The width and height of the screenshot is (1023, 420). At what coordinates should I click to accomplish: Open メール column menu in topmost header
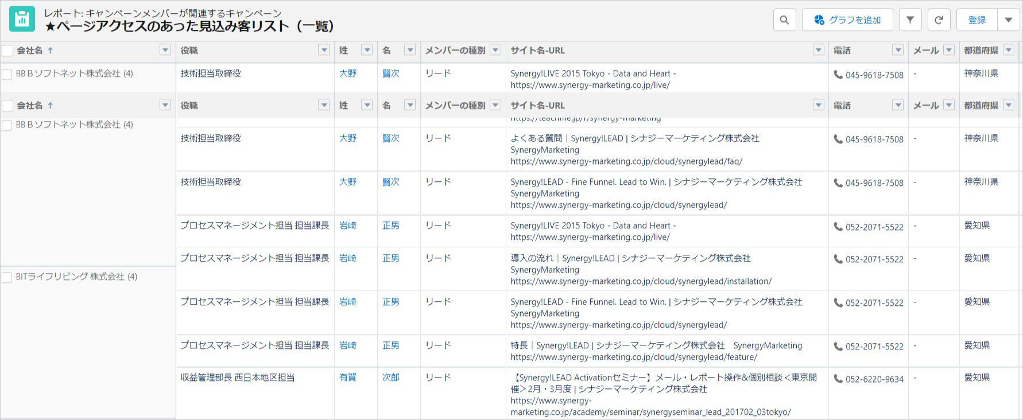(949, 50)
